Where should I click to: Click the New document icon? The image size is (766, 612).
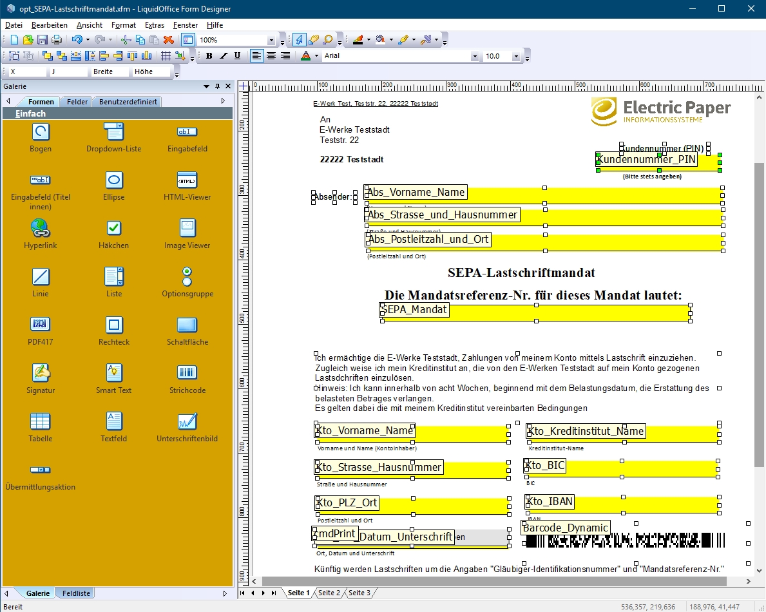tap(14, 40)
